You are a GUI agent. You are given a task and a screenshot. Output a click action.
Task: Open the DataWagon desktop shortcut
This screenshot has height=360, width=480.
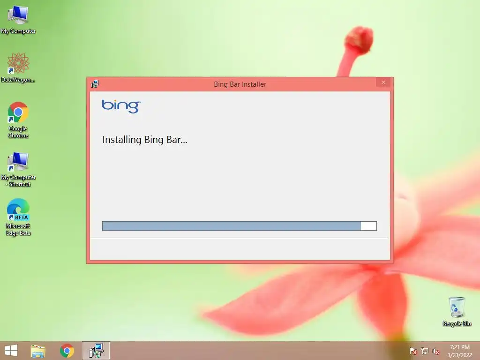pyautogui.click(x=18, y=67)
